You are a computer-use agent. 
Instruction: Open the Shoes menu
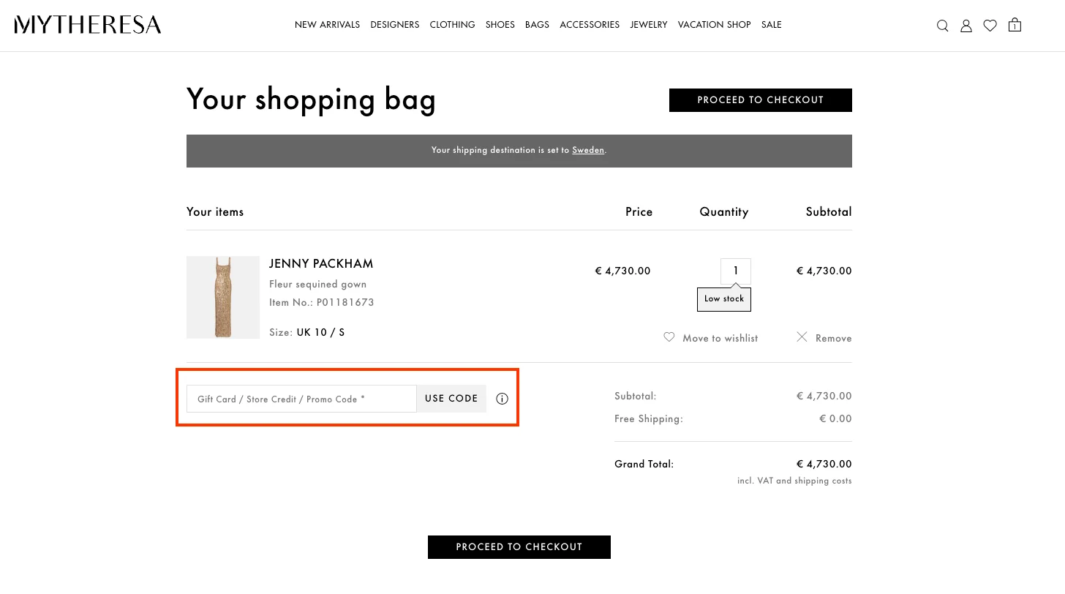[500, 25]
